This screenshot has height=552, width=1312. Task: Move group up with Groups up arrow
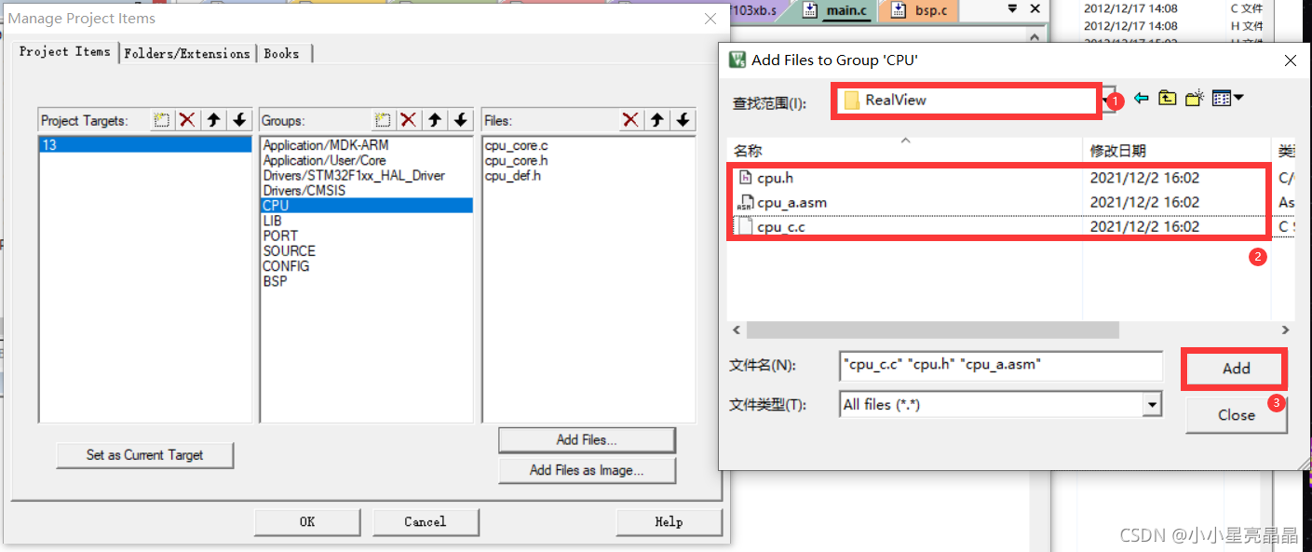434,120
